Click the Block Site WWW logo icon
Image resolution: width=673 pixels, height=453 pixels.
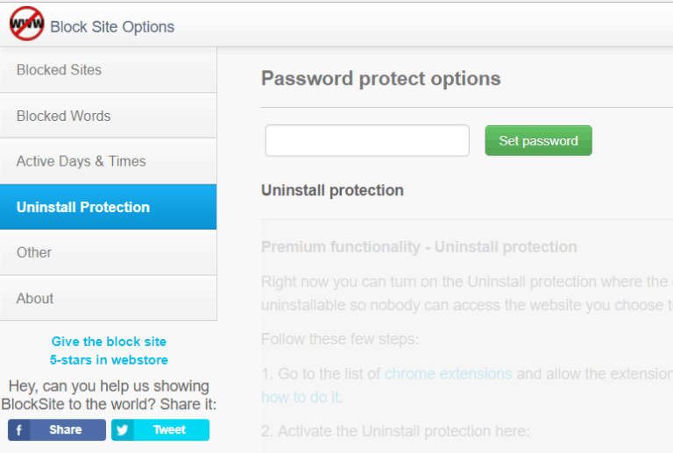[x=26, y=24]
